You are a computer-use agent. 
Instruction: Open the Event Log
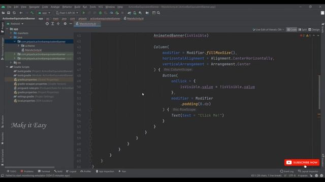pyautogui.click(x=287, y=171)
